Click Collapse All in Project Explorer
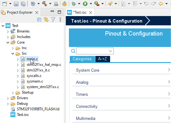Viewport: 171px width, 123px height. pos(39,20)
